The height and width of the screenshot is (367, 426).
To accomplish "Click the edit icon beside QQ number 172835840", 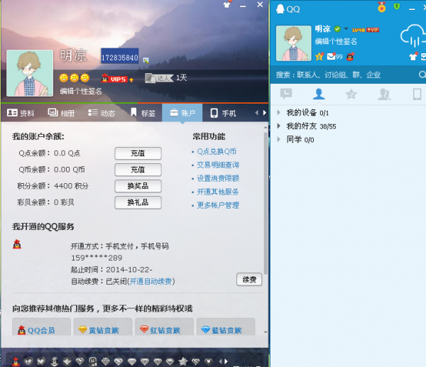I will [146, 60].
